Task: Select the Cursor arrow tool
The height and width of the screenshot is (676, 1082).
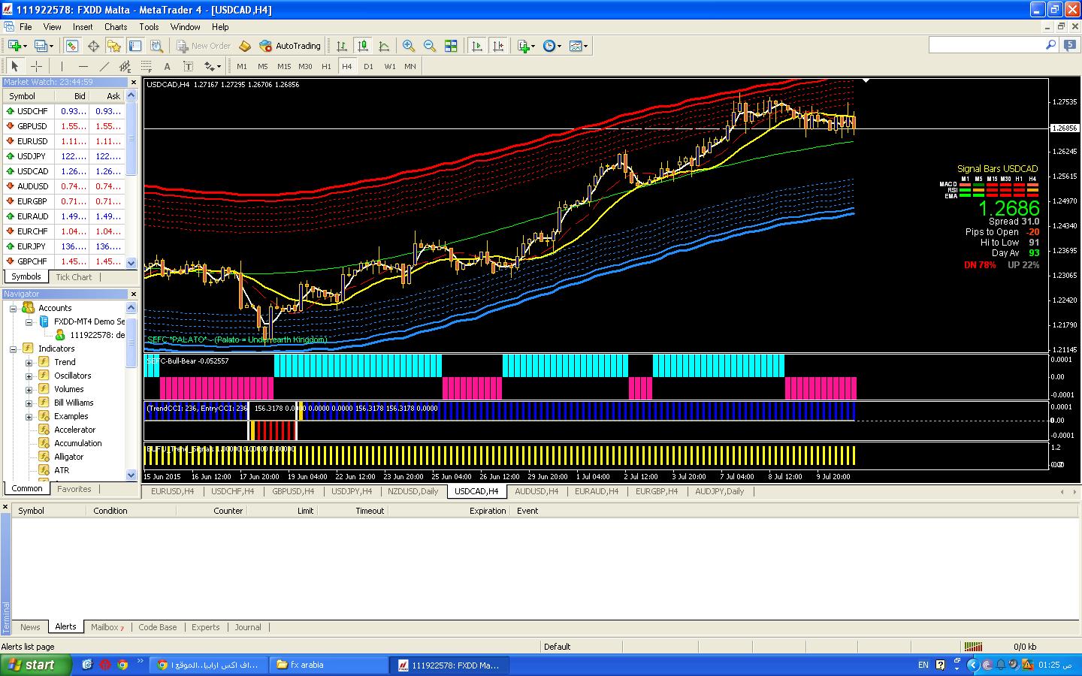Action: click(x=14, y=66)
